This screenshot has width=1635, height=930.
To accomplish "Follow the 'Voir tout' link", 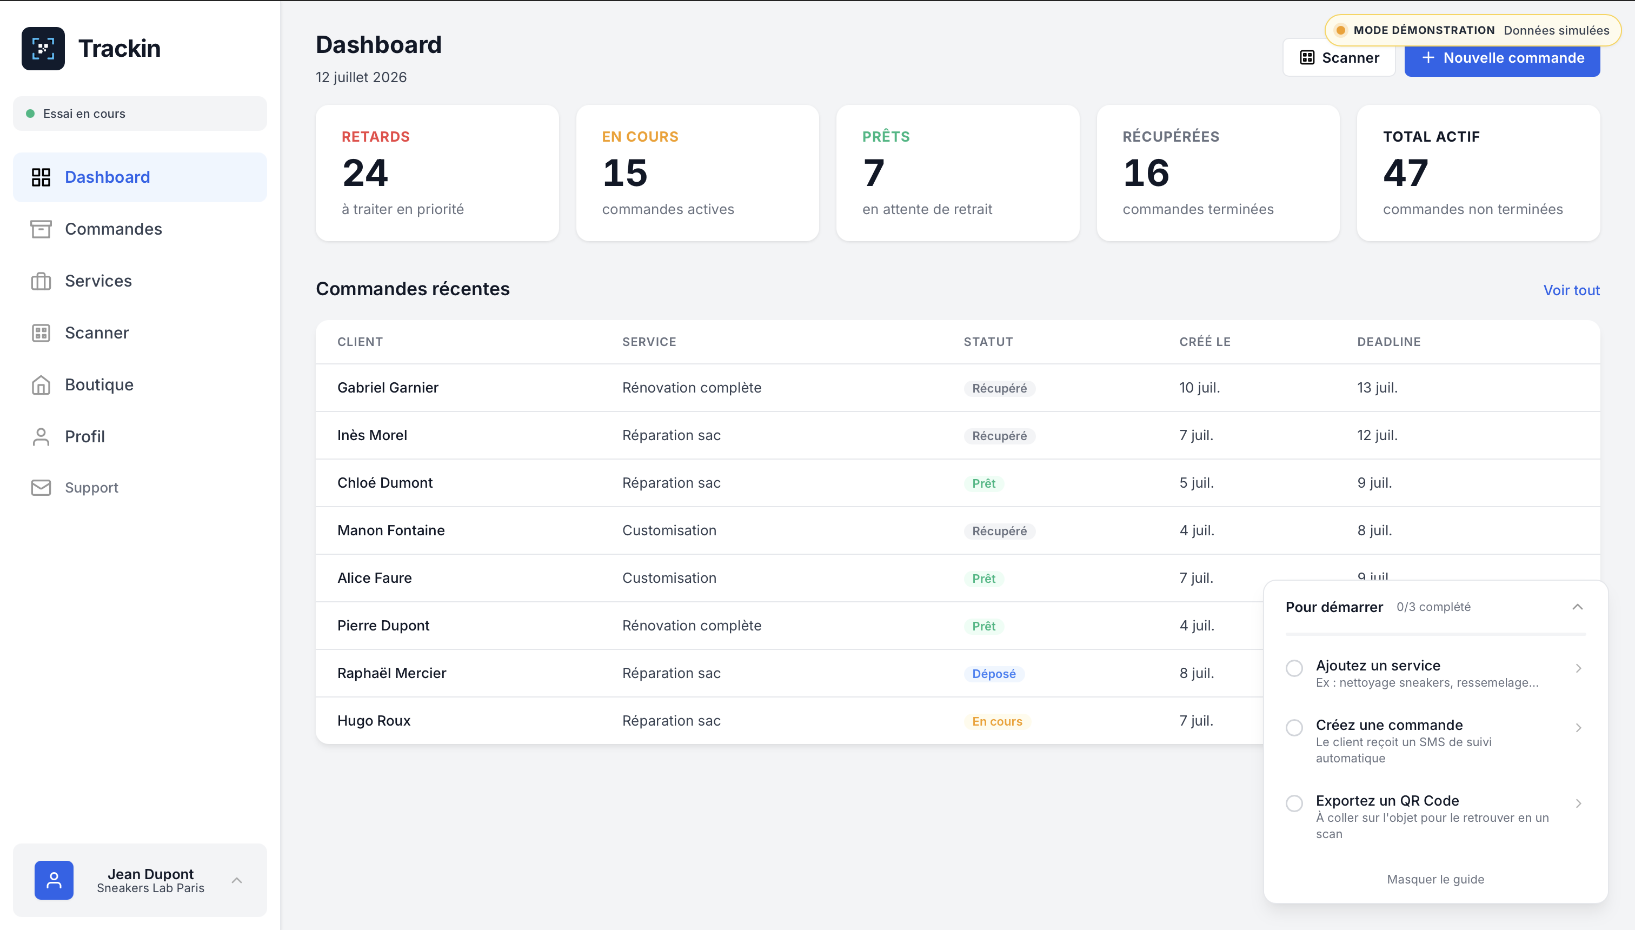I will point(1572,290).
